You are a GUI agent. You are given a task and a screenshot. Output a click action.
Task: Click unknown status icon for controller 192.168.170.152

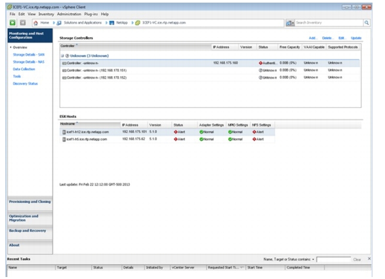pyautogui.click(x=260, y=77)
